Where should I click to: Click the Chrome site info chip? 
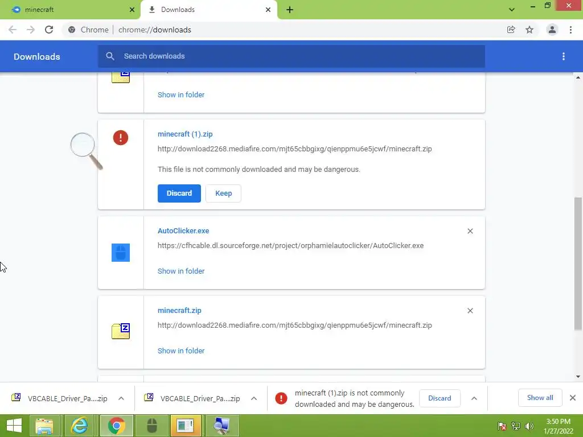pos(89,30)
